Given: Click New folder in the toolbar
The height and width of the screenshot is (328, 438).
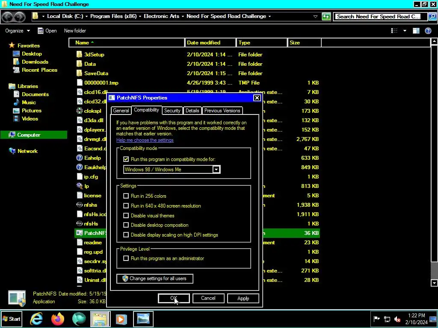Looking at the screenshot, I should (75, 31).
